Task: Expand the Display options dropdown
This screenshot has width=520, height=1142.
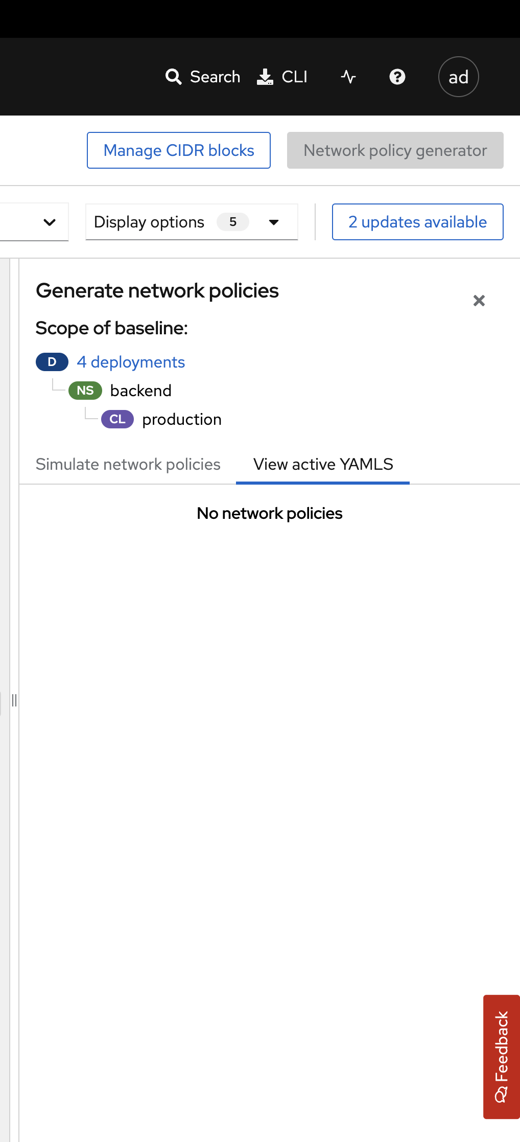Action: (x=192, y=222)
